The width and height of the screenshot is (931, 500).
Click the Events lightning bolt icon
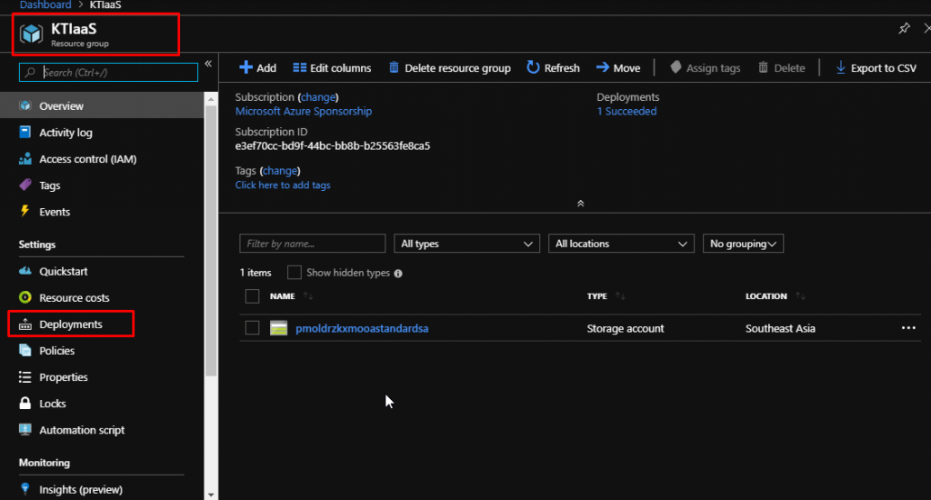click(x=25, y=211)
